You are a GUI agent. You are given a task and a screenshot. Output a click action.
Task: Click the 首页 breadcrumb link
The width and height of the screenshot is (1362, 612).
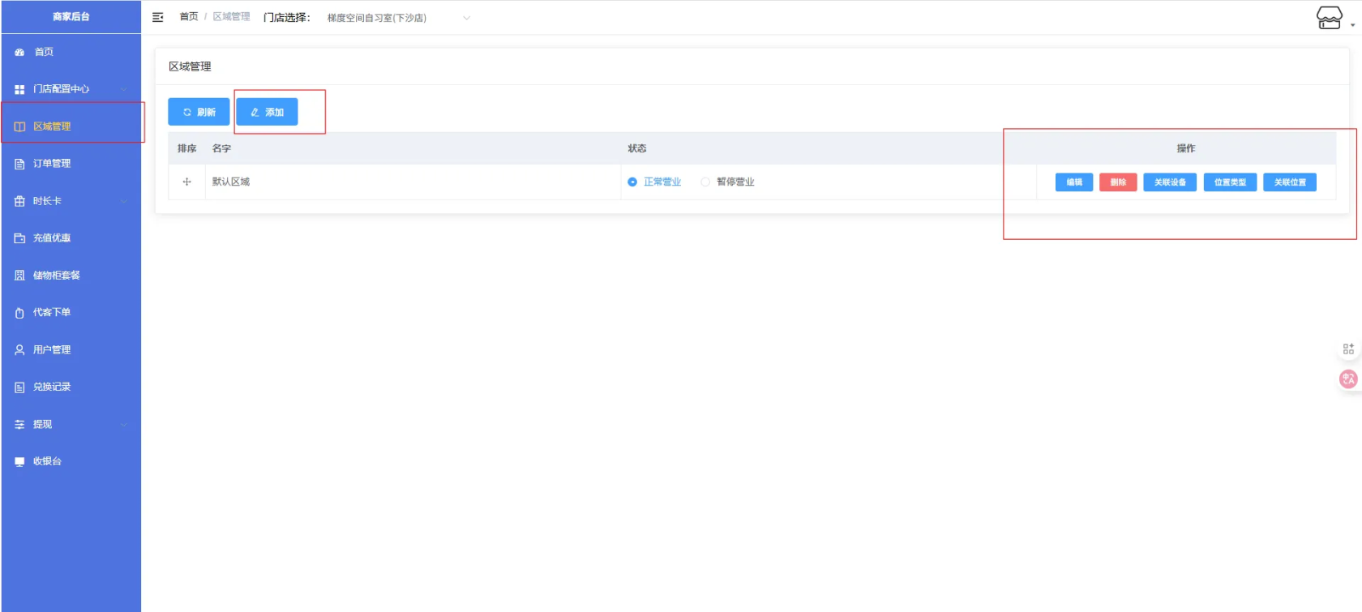(x=188, y=17)
